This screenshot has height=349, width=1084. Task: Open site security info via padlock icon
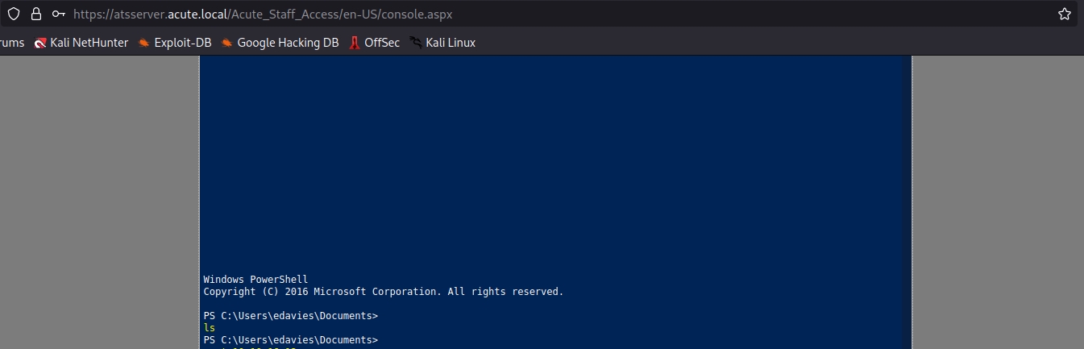[x=35, y=15]
